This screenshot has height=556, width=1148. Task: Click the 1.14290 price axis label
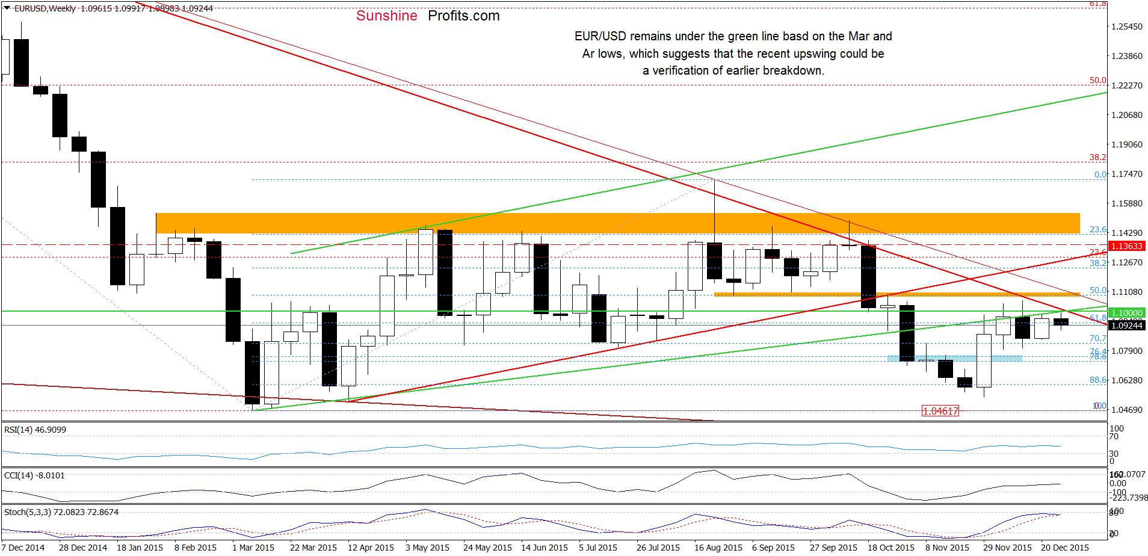click(x=1127, y=233)
